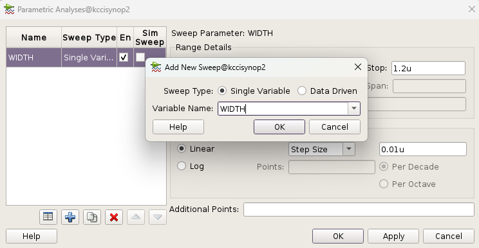Choose the Log step mode
Viewport: 479px width, 248px height.
(182, 166)
